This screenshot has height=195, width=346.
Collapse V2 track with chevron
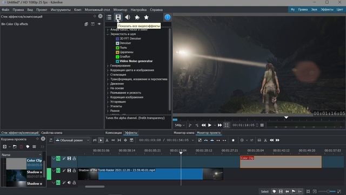(54, 159)
